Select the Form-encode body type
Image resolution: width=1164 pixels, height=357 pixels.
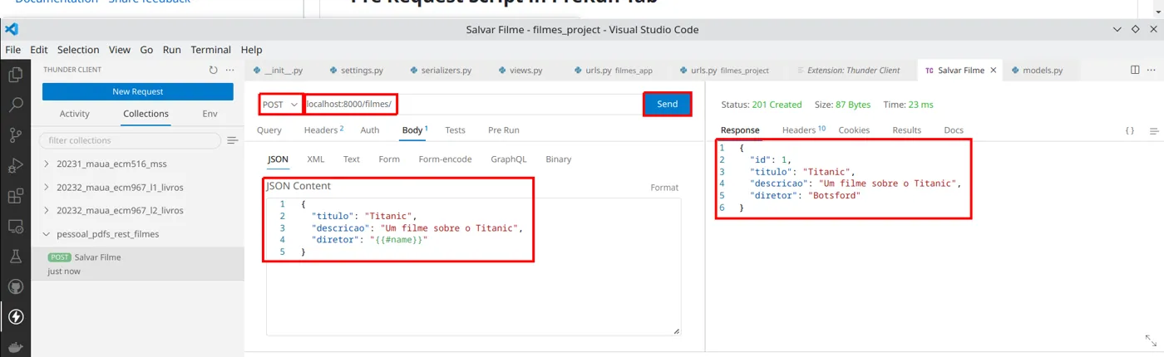(445, 159)
